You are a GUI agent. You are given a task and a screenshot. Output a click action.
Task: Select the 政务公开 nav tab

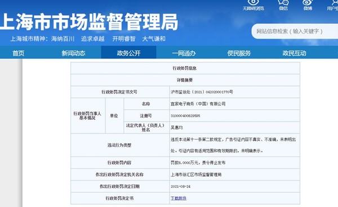coord(128,53)
